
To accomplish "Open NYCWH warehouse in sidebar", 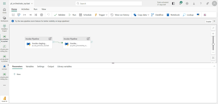I will pos(4,67).
